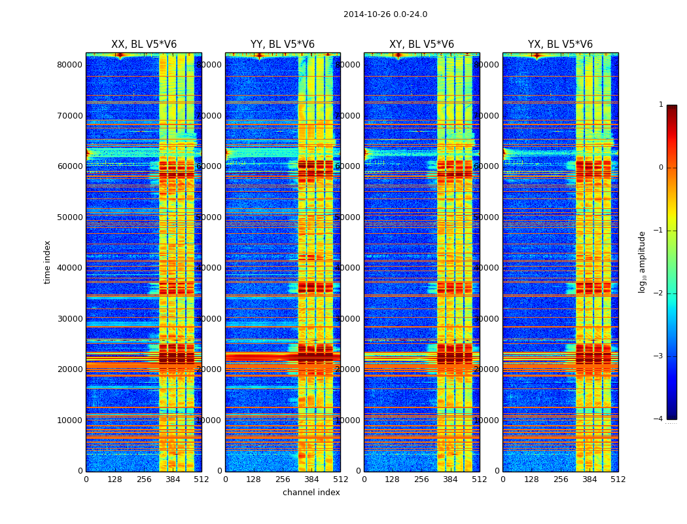Click the figure title "2014-10-26 0.0-24.0"
This screenshot has height=524, width=687.
coord(385,14)
